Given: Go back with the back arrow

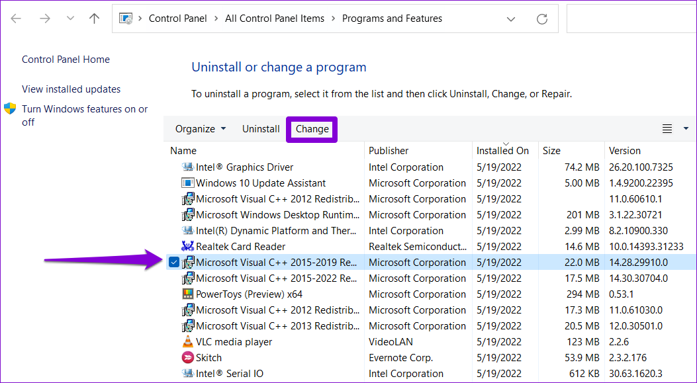Looking at the screenshot, I should point(16,19).
